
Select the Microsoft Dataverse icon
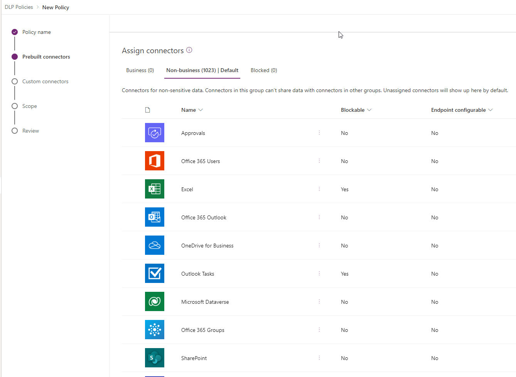tap(155, 301)
